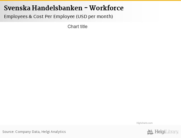The image size is (181, 138).
Task: Click "Employees & Cost Per Employee" subtitle text
Action: coord(39,17)
